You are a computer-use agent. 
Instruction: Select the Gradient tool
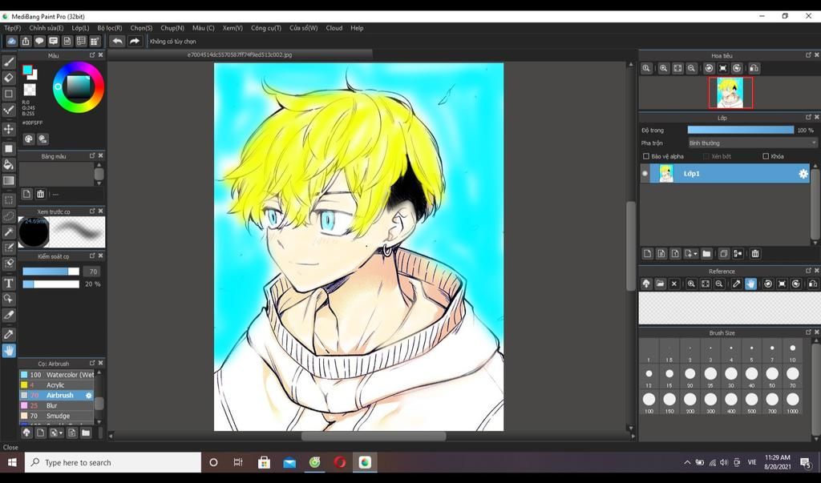[x=9, y=181]
